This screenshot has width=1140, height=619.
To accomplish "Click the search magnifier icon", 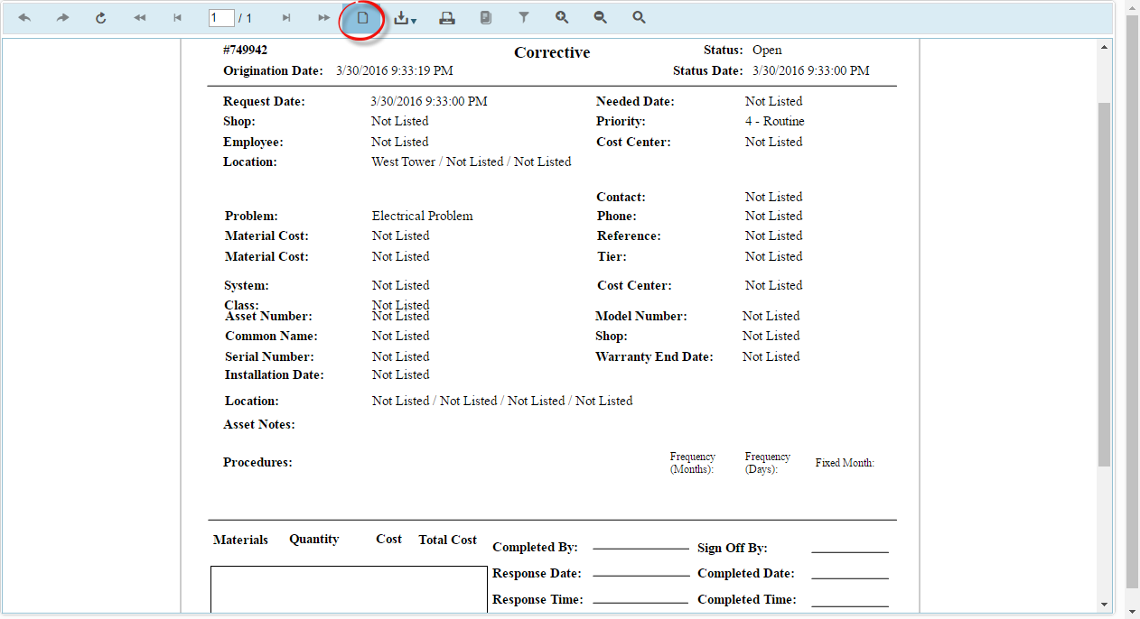I will click(x=639, y=18).
